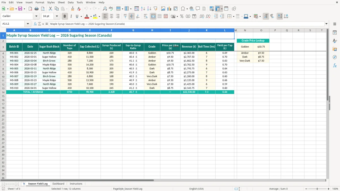Image resolution: width=340 pixels, height=191 pixels.
Task: Click zoom in plus button
Action: 329,189
